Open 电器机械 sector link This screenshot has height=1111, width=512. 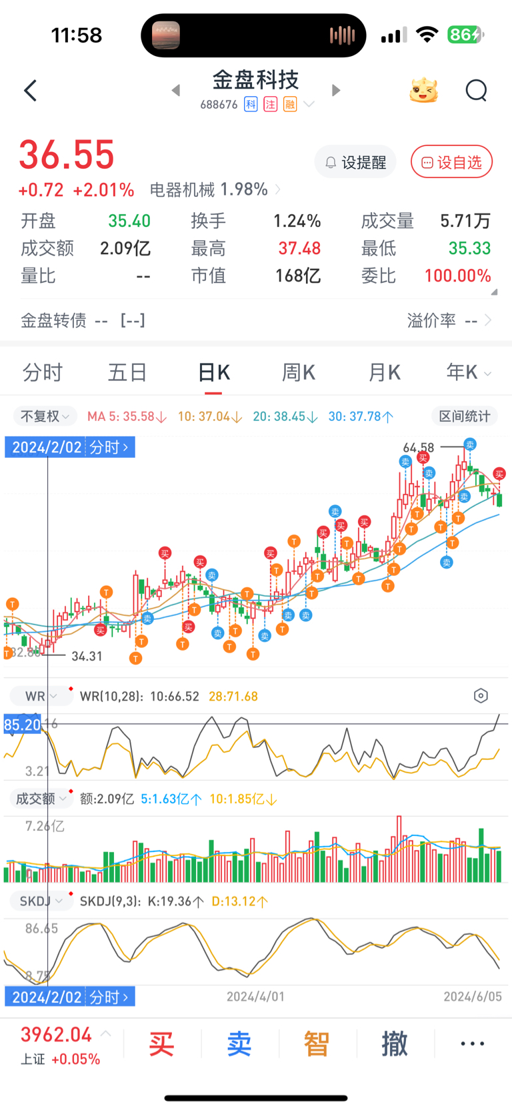pyautogui.click(x=215, y=190)
